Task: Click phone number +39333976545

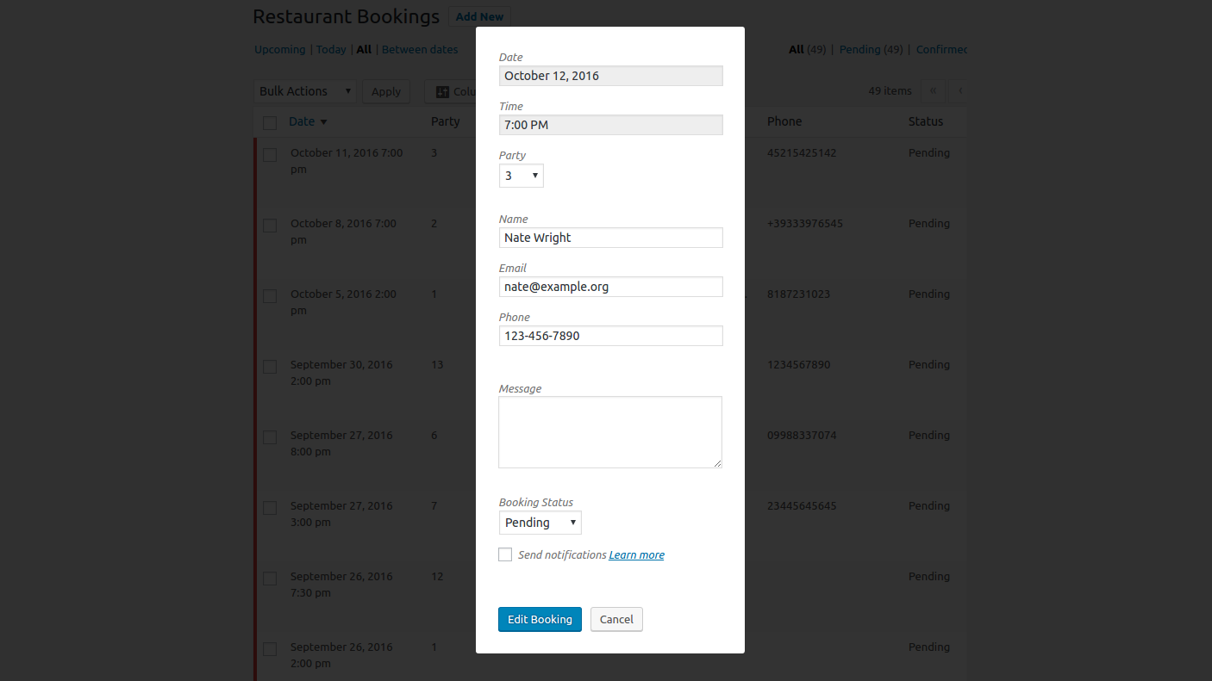Action: pyautogui.click(x=805, y=223)
